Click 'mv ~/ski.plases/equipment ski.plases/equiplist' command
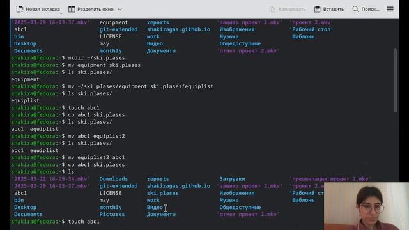Screen dimensions: 409x230 (x=141, y=86)
